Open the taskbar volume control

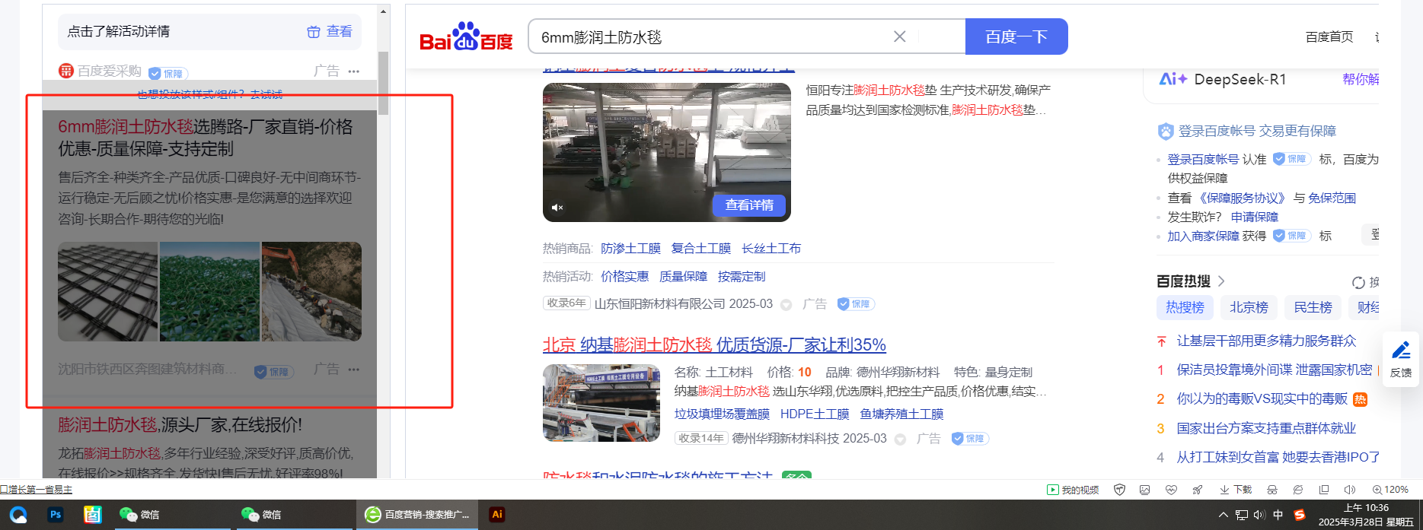coord(1259,515)
